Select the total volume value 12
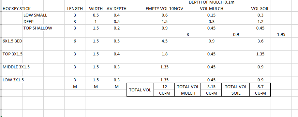The image size is (298, 117). (x=164, y=87)
